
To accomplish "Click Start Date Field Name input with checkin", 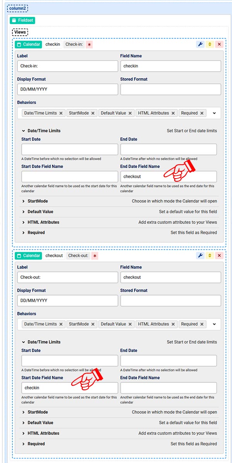I will click(70, 388).
